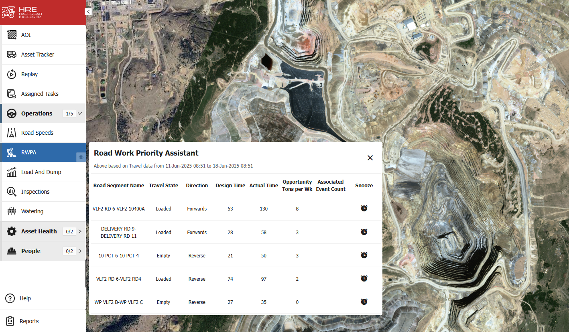Click the AOI hatched-area icon
This screenshot has width=569, height=332.
(x=12, y=35)
